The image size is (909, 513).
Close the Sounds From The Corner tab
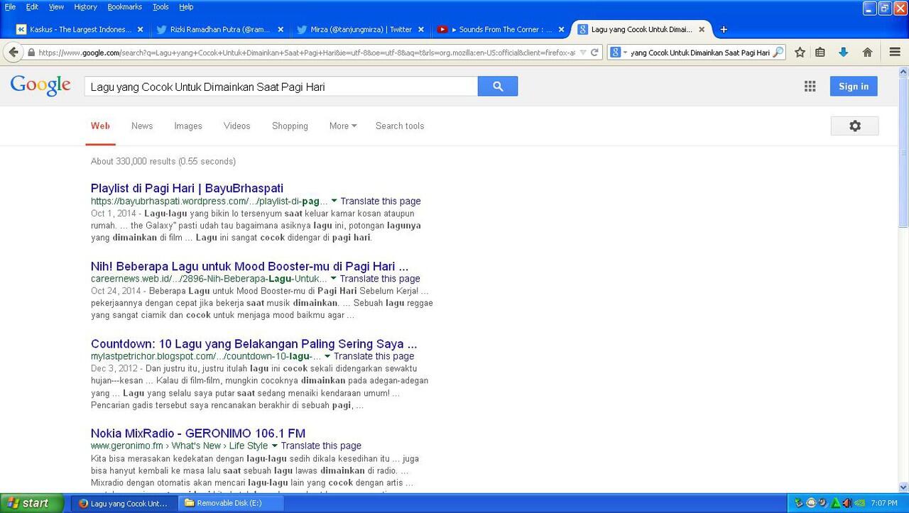pyautogui.click(x=561, y=30)
